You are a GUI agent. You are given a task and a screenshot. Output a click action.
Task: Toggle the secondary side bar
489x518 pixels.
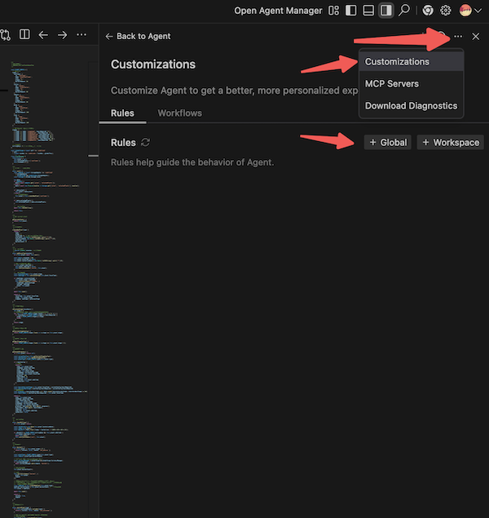386,11
